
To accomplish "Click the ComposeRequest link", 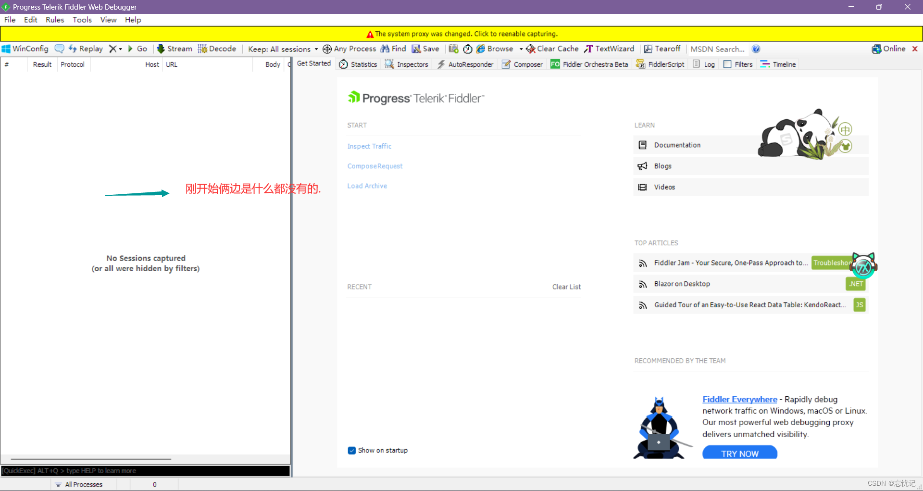I will click(x=375, y=166).
